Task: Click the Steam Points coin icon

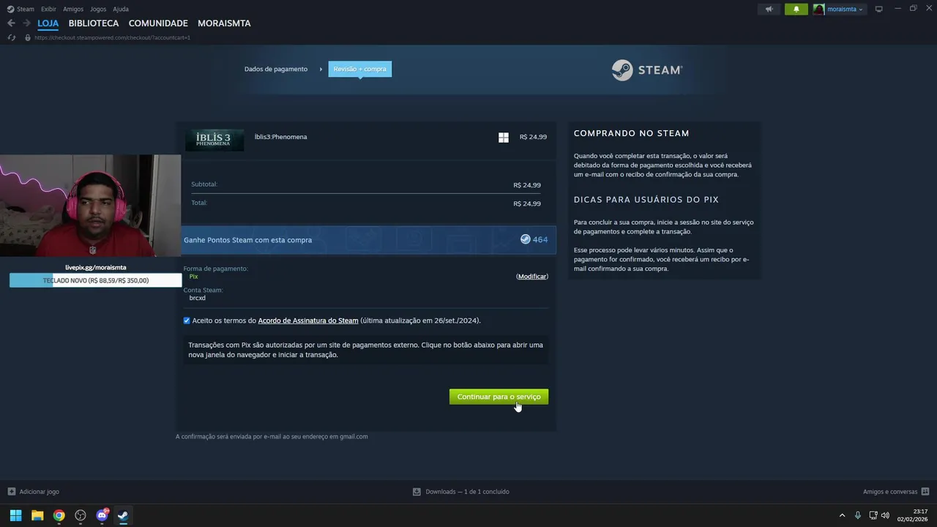Action: click(x=525, y=239)
